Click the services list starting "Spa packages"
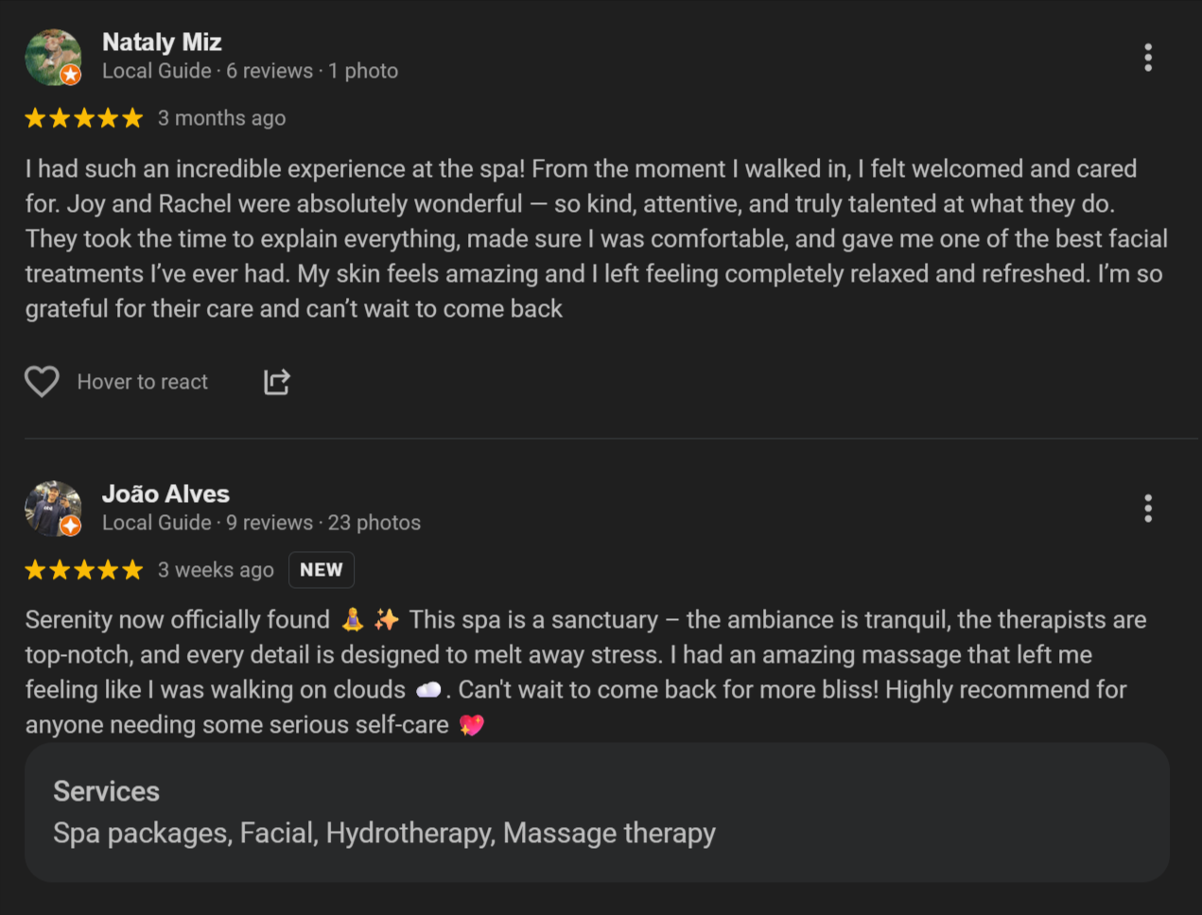The image size is (1202, 915). [x=384, y=833]
